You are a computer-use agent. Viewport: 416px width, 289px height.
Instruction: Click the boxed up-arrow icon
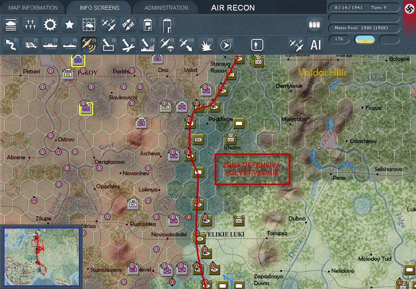[257, 45]
